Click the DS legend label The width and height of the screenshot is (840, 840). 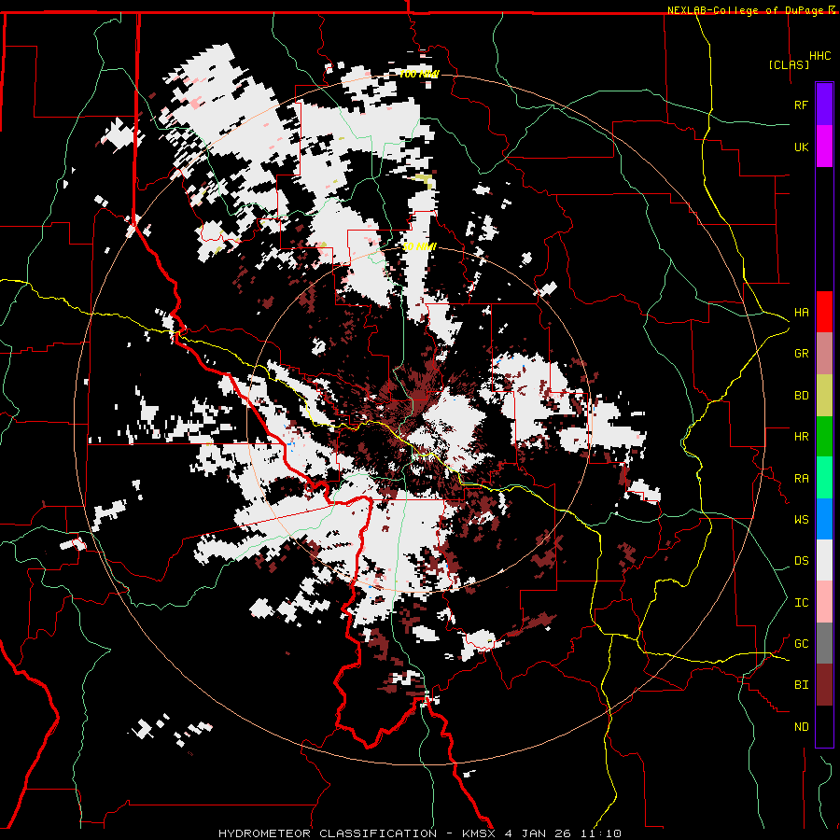801,560
